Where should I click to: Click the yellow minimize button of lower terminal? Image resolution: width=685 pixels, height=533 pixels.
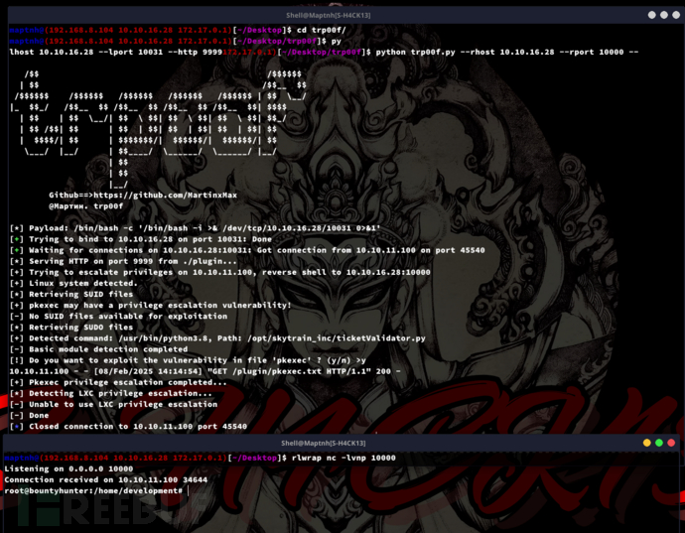click(x=647, y=443)
